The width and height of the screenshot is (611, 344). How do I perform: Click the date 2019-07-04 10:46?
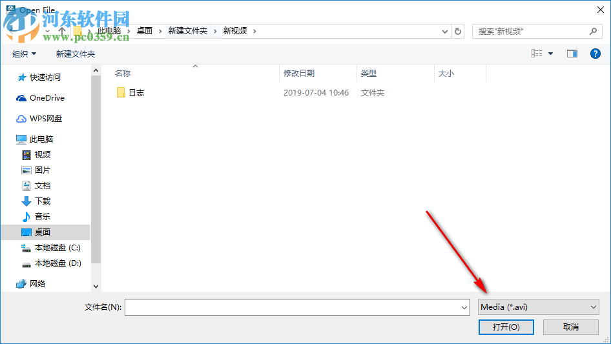pyautogui.click(x=316, y=93)
